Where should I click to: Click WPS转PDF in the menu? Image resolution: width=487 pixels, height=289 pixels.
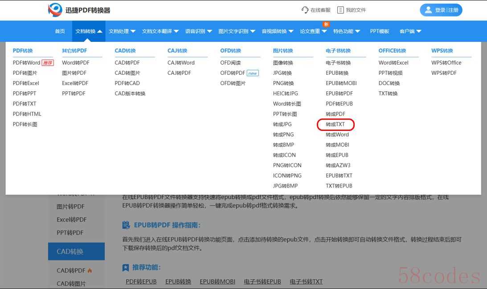(x=444, y=73)
